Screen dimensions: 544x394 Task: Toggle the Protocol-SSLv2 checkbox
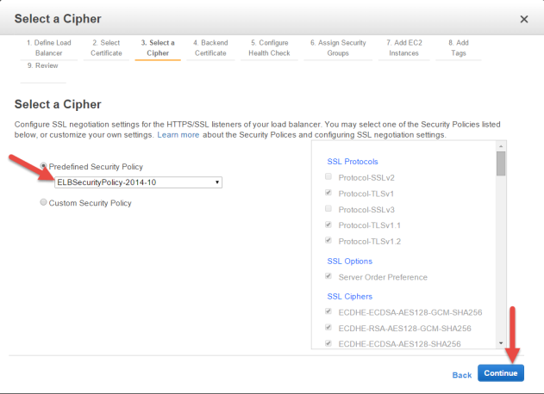328,176
